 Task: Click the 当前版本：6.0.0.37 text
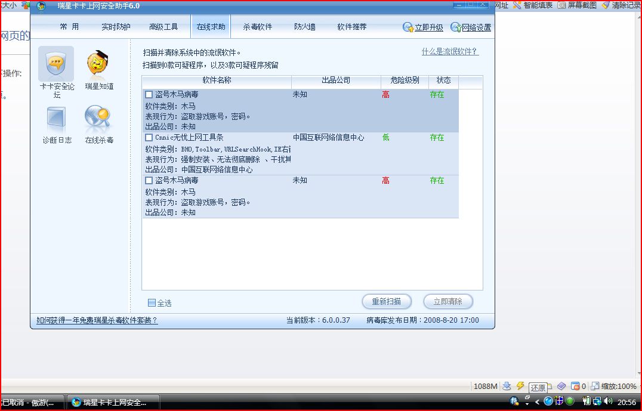(318, 320)
